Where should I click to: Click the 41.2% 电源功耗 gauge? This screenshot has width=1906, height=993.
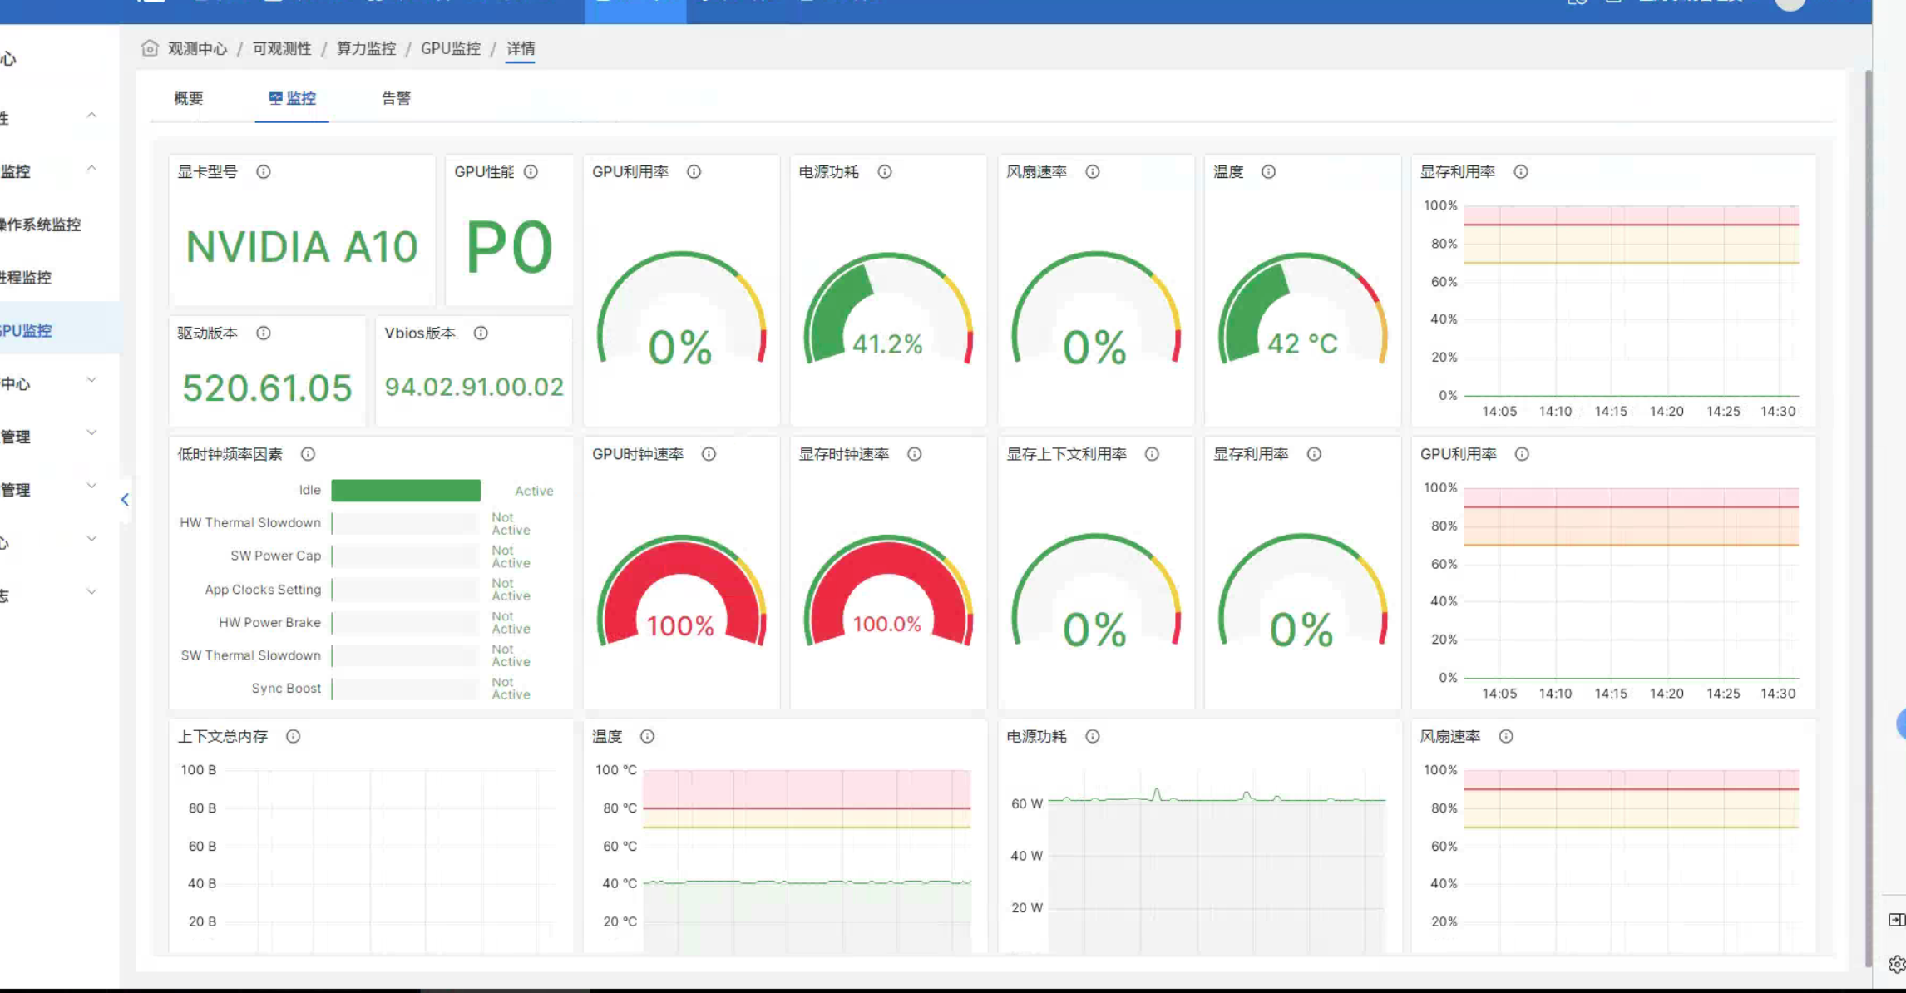click(888, 309)
